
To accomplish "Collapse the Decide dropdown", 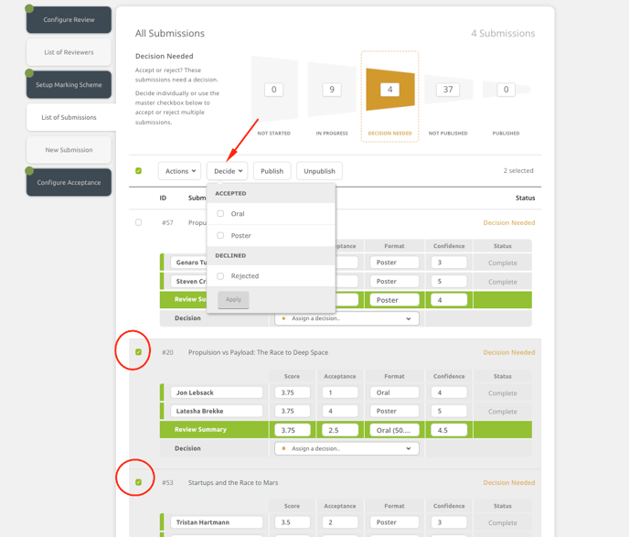I will click(x=228, y=171).
